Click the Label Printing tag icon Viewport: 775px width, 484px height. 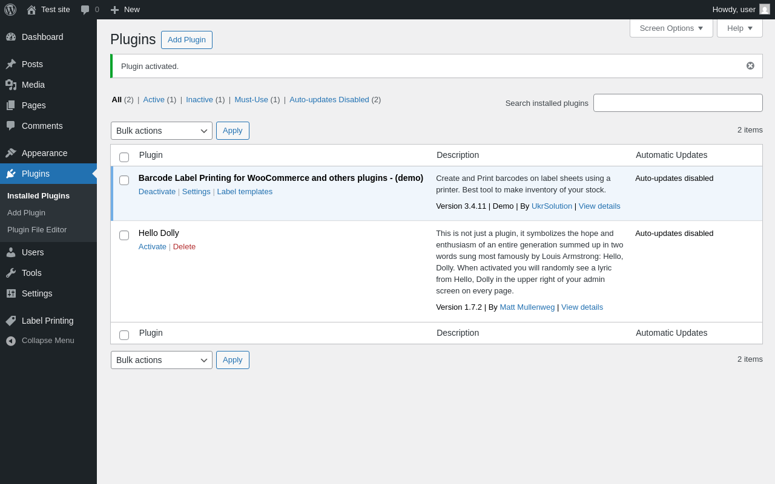coord(11,321)
